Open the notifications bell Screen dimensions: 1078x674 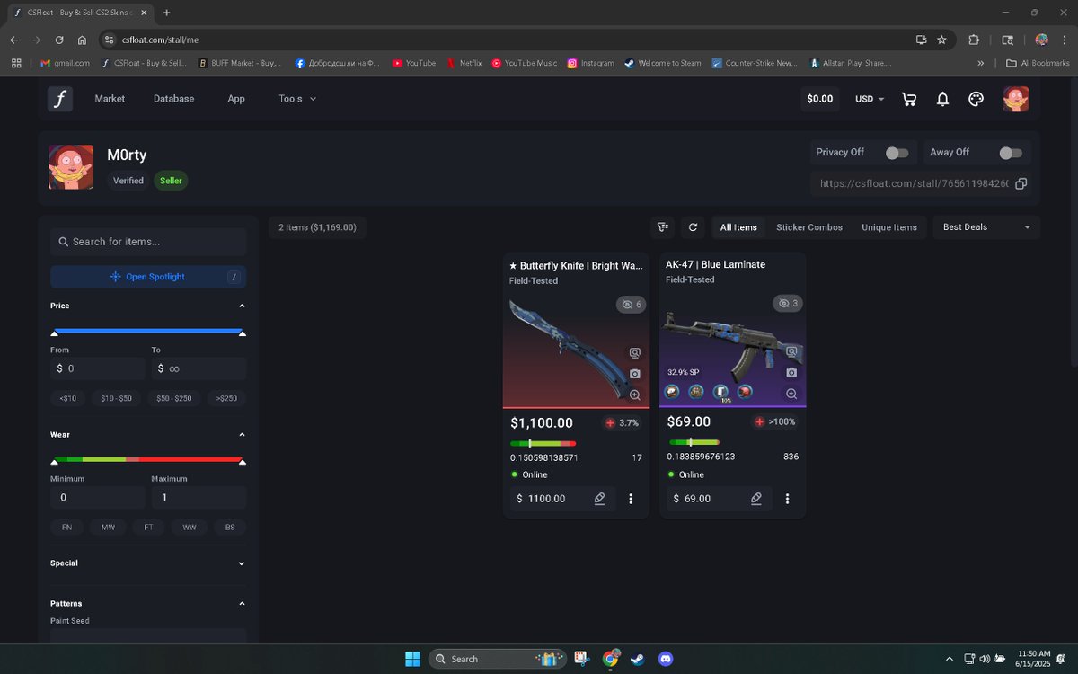[942, 99]
